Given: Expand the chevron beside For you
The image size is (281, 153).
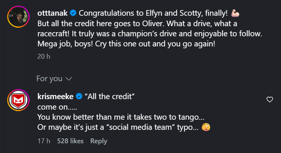Looking at the screenshot, I should [x=69, y=79].
